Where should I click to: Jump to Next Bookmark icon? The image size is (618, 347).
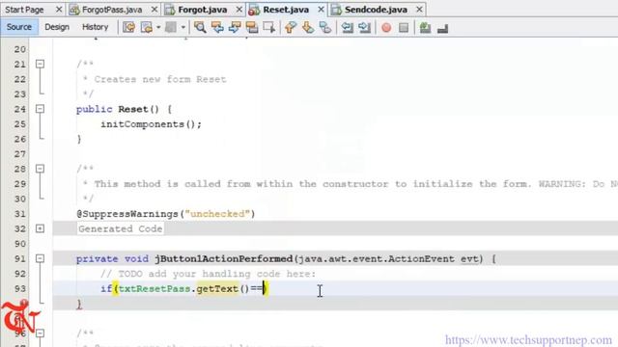[308, 27]
